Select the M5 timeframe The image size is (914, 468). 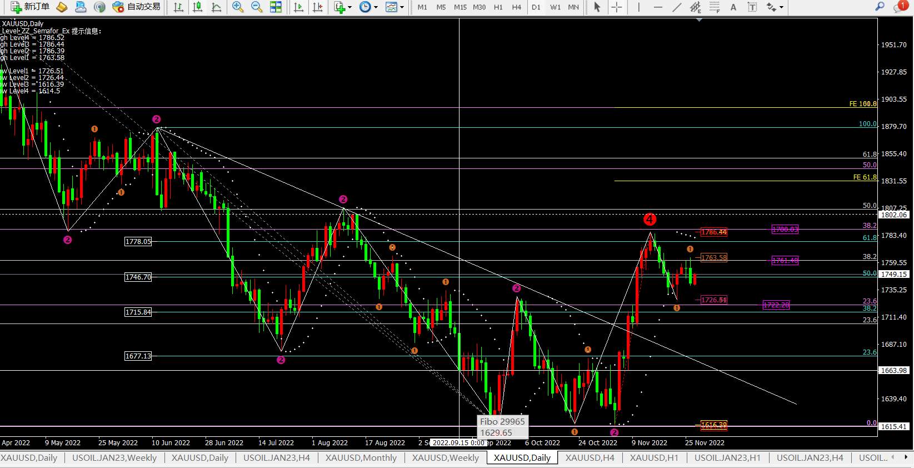point(441,7)
